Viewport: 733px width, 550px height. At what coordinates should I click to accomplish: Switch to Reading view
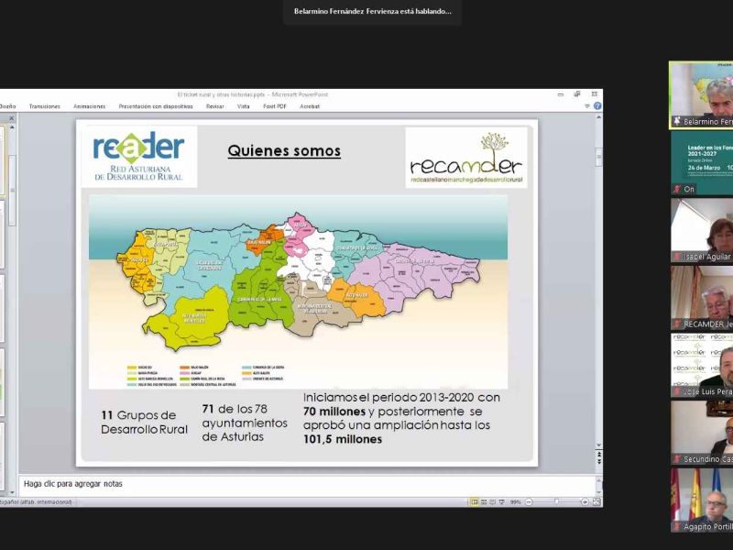(x=492, y=501)
